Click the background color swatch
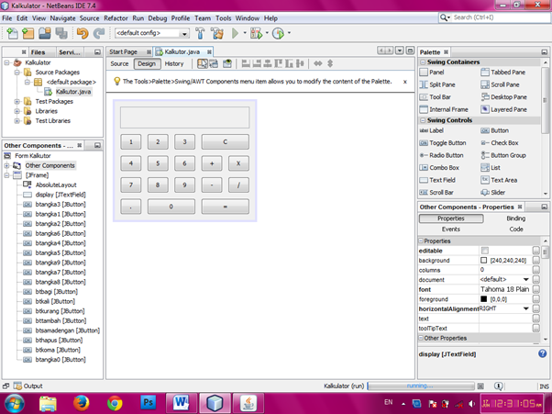The image size is (552, 414). 484,261
